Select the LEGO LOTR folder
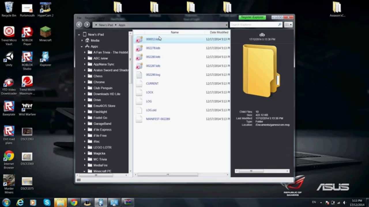Screen dimensions: 369x207 point(102,147)
